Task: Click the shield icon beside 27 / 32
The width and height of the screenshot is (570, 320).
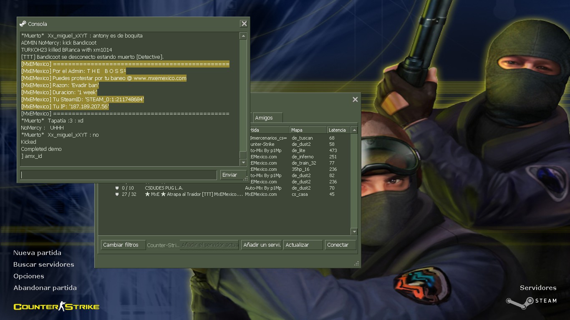Action: (117, 194)
